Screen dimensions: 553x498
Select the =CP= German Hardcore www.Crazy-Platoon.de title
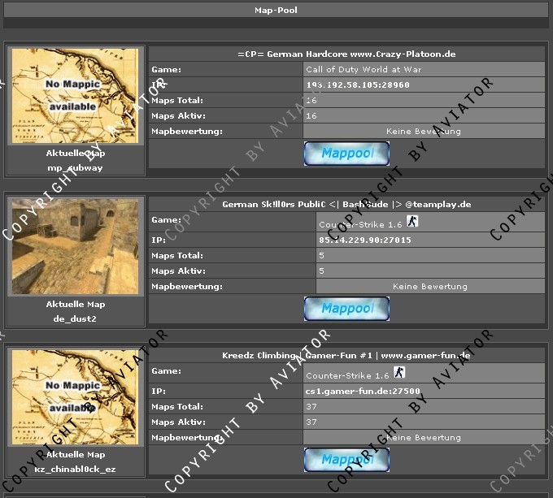(346, 54)
